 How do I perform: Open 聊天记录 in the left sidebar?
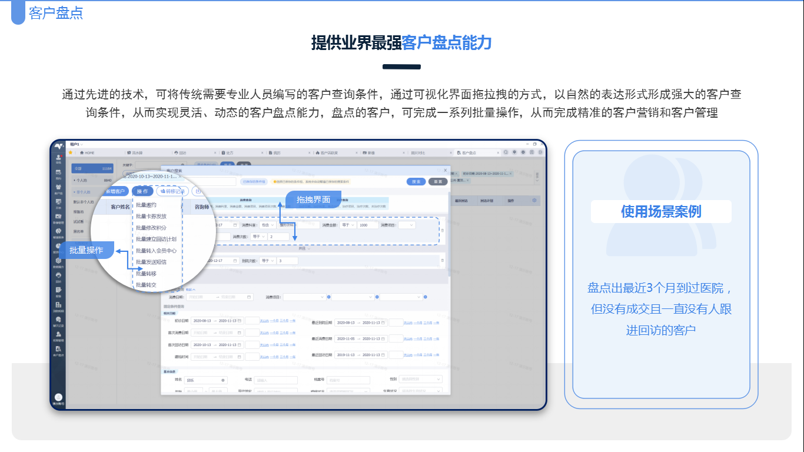coord(58,321)
